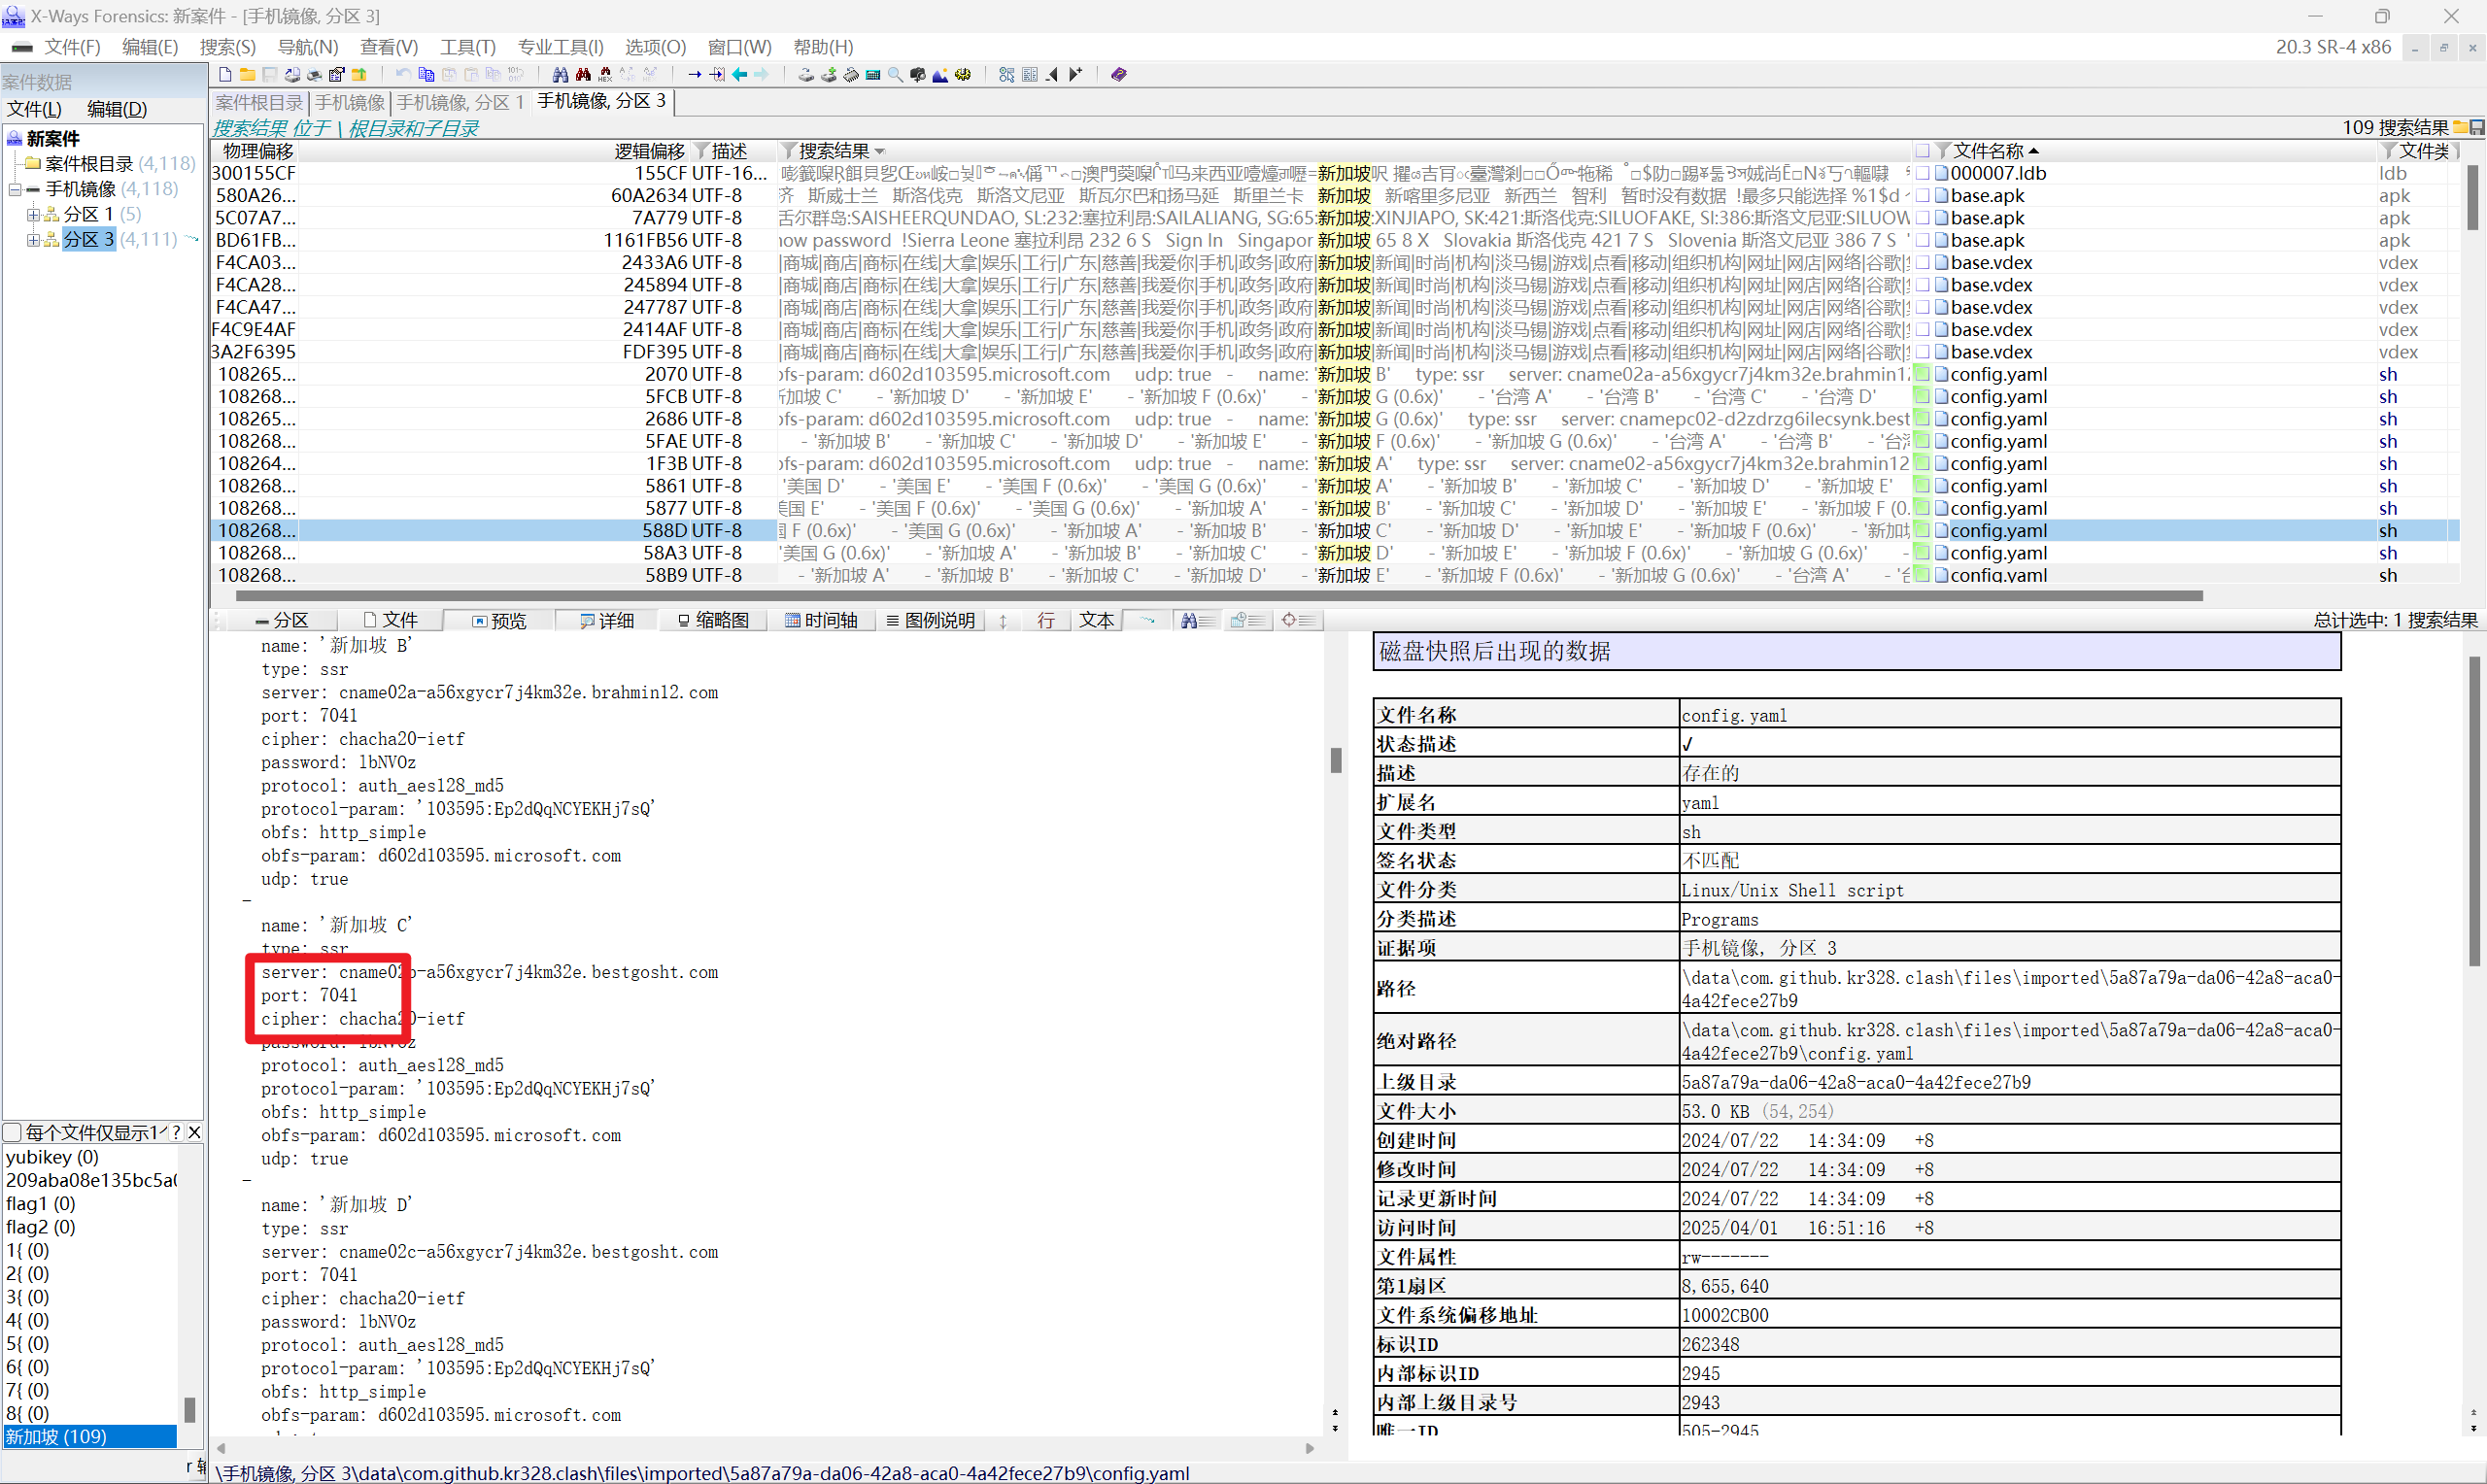Click the magnifying glass toolbar icon
The height and width of the screenshot is (1484, 2487).
(896, 75)
